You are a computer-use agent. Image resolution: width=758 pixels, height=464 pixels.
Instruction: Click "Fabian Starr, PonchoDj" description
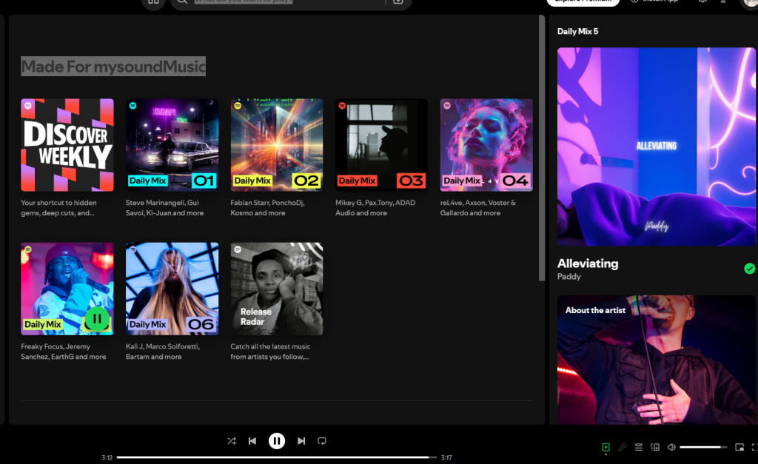267,208
